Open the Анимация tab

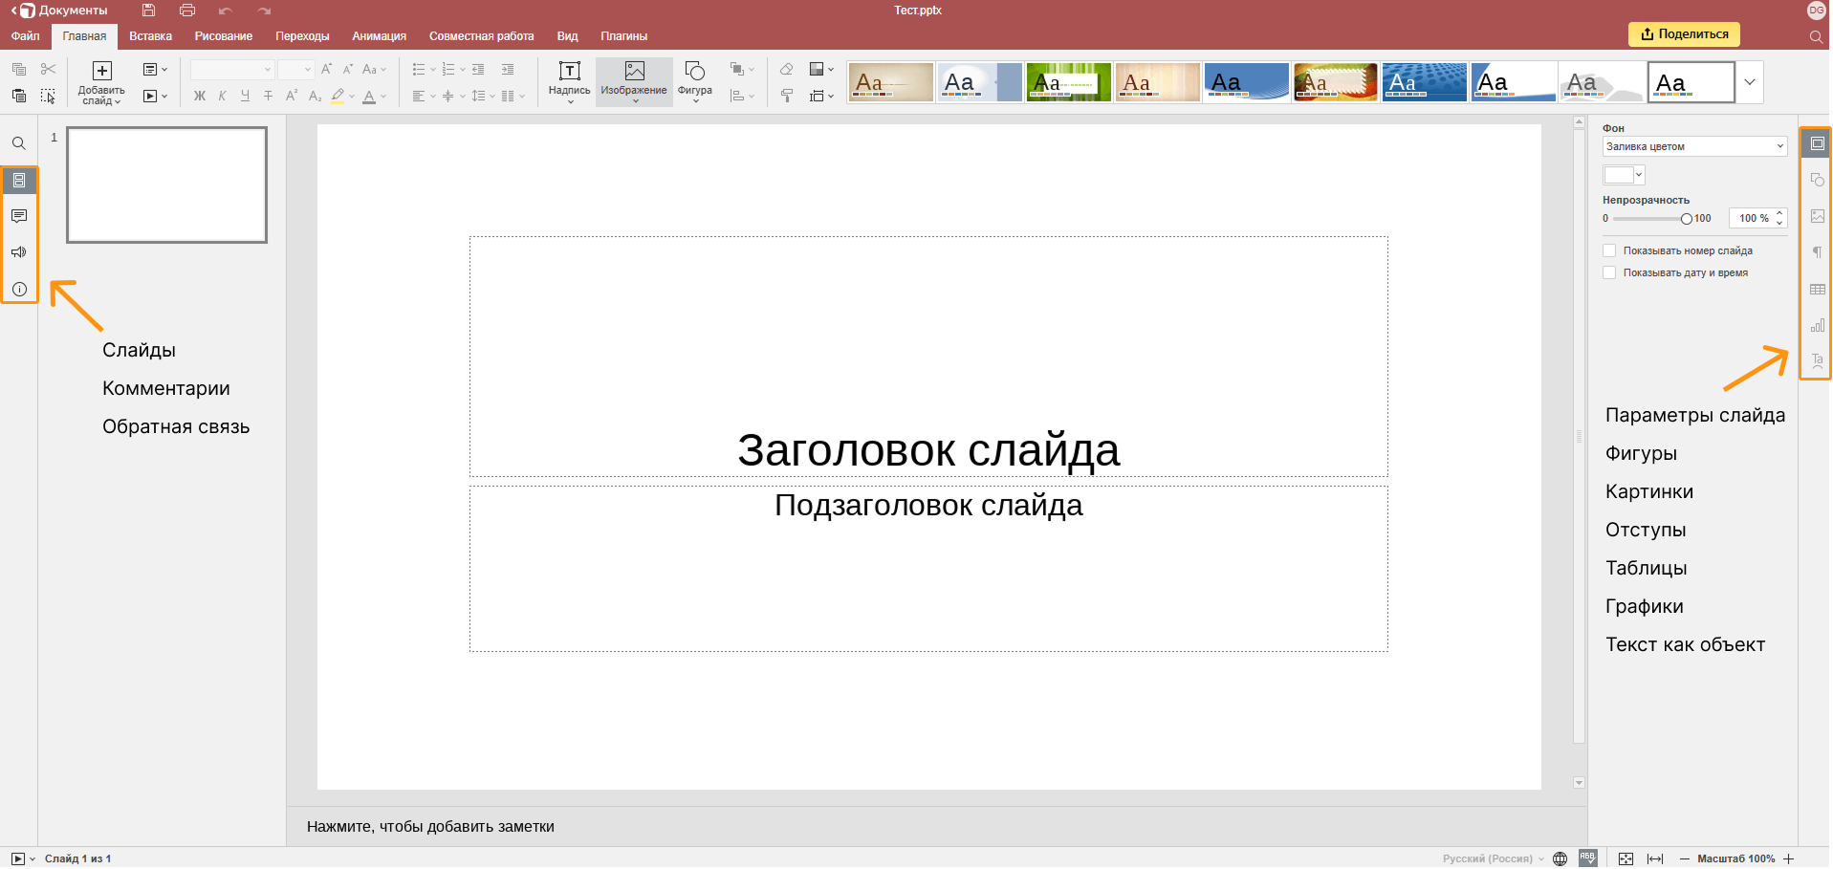click(379, 36)
